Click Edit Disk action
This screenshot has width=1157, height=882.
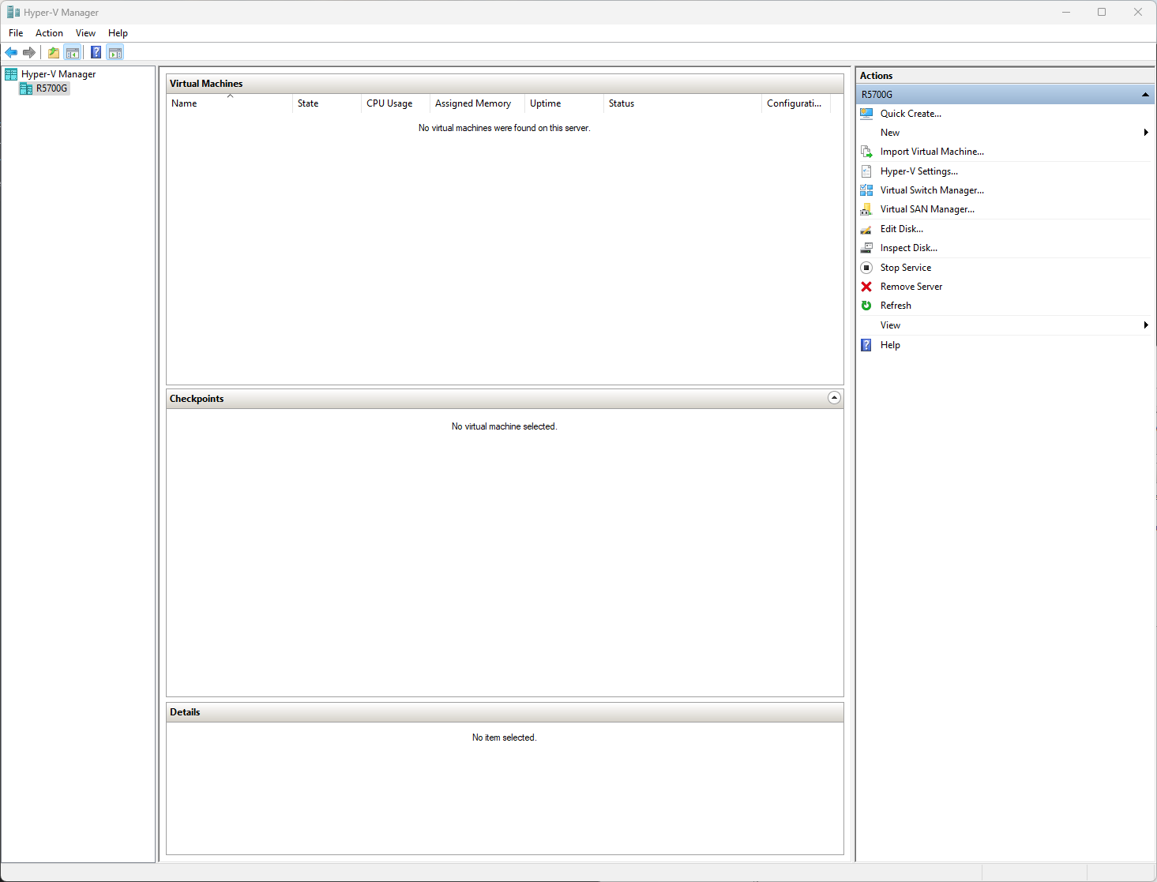pos(902,229)
